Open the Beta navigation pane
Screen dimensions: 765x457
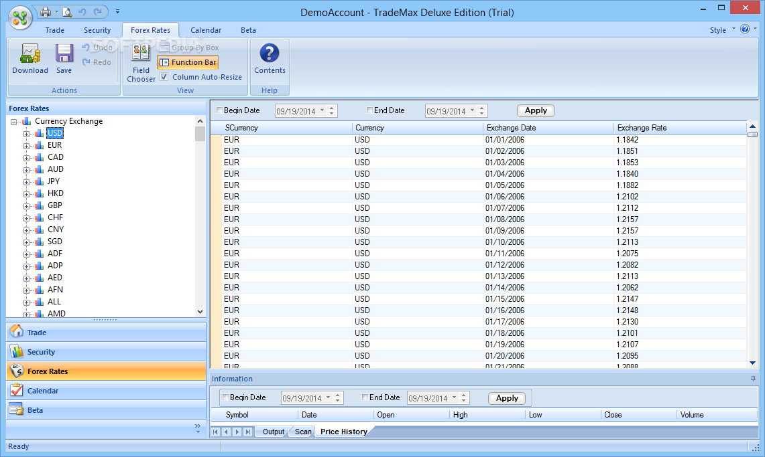coord(106,409)
